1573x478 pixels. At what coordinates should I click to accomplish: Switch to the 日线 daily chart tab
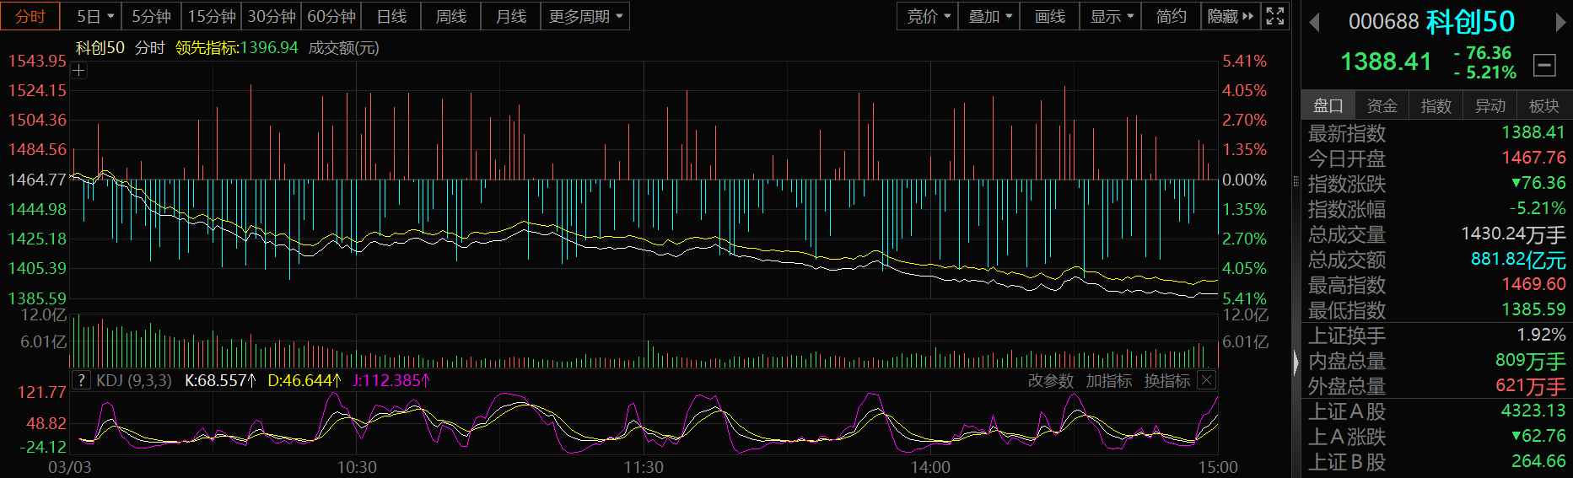[x=391, y=16]
